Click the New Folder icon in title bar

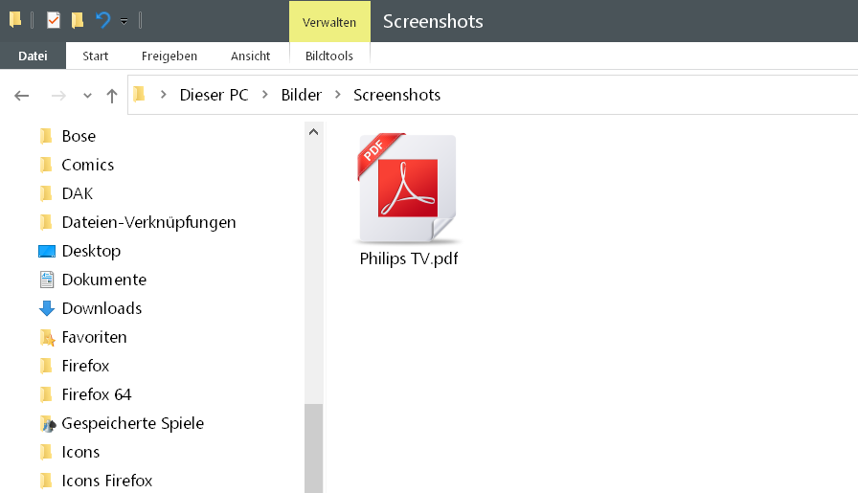[x=78, y=20]
